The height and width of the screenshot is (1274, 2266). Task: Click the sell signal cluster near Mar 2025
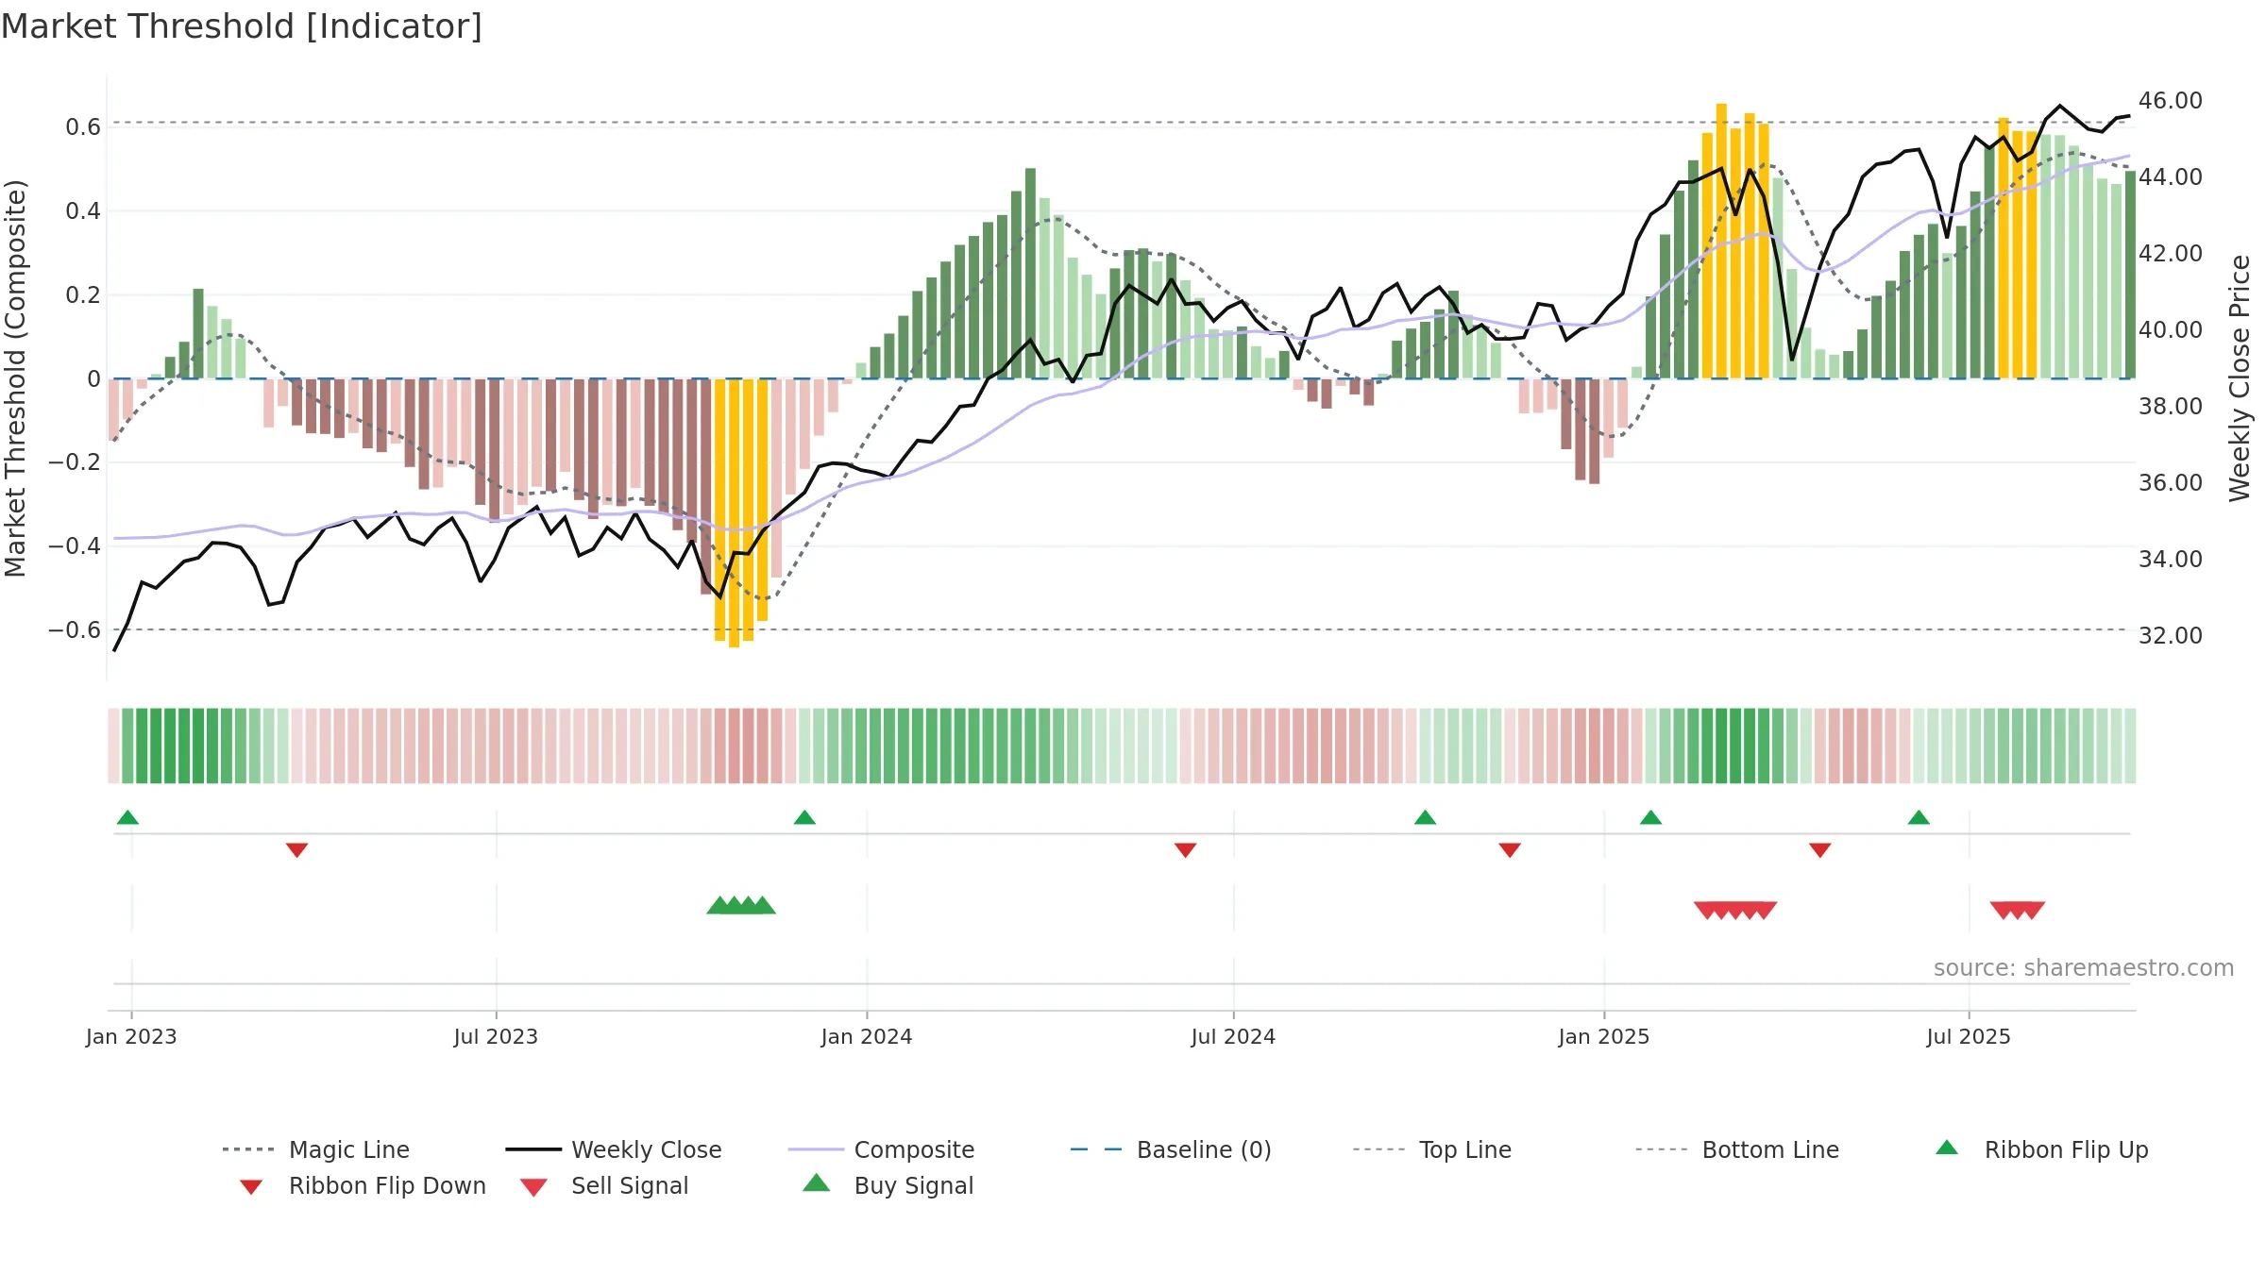[1735, 911]
